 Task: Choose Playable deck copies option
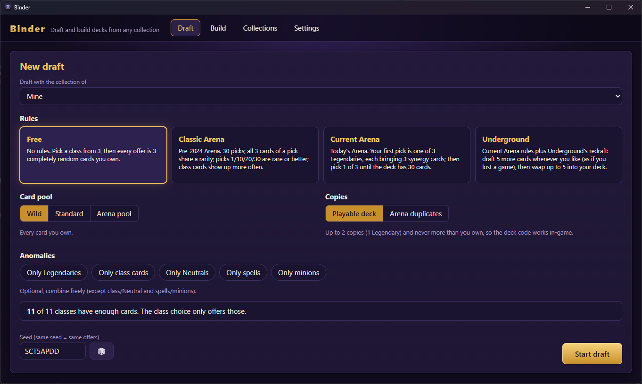pos(354,213)
